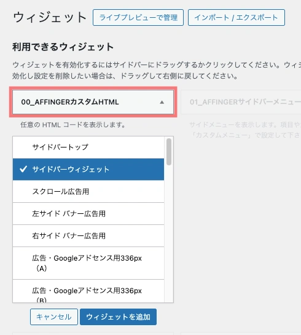The height and width of the screenshot is (335, 301).
Task: Click the 利用できるウィジェット heading
Action: (63, 47)
